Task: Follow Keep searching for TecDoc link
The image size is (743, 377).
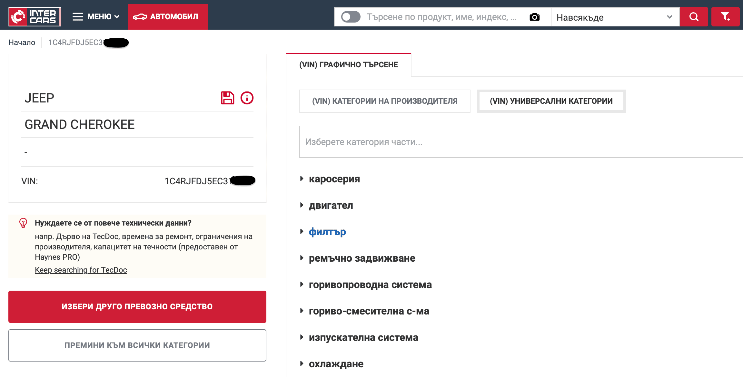Action: [81, 270]
